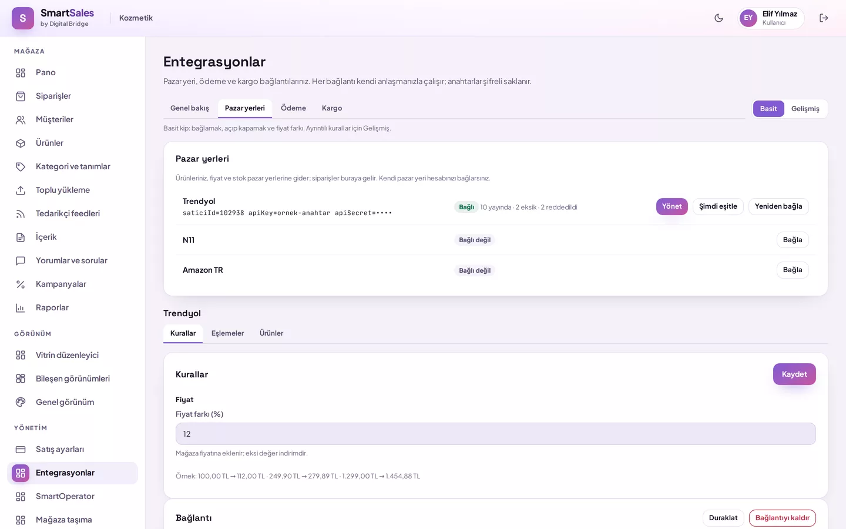
Task: Select the Pazar yerleri tab
Action: pos(245,108)
